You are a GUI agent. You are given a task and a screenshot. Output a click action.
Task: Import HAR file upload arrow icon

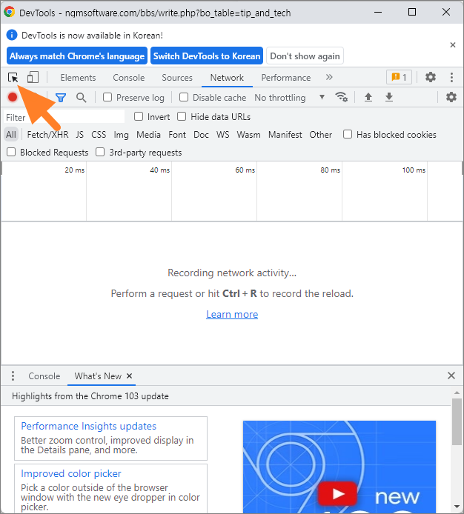368,97
